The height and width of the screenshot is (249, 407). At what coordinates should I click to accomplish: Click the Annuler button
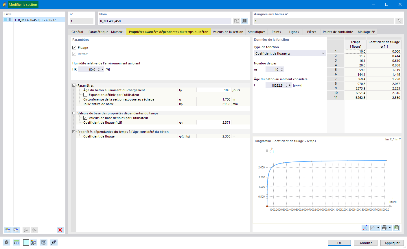[366, 243]
